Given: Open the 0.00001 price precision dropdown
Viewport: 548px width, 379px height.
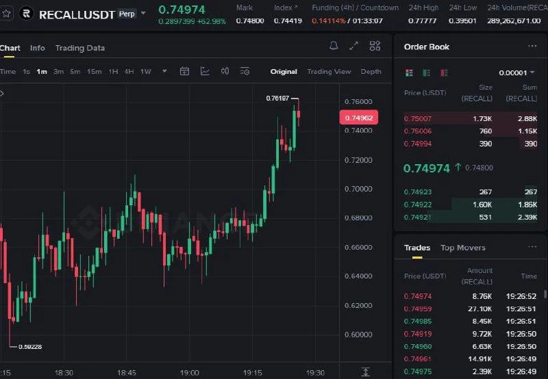Looking at the screenshot, I should tap(517, 73).
